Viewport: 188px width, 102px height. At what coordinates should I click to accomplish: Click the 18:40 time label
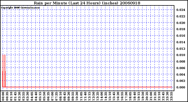point(134,96)
